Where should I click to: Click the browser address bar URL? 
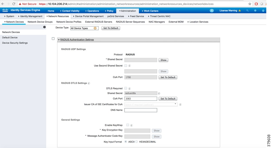[x=126, y=4]
